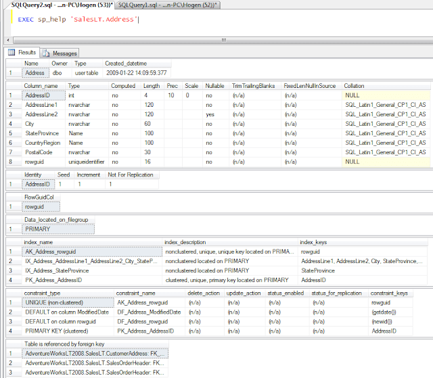This screenshot has height=378, width=433.
Task: Click the Column_name column header
Action: 43,86
